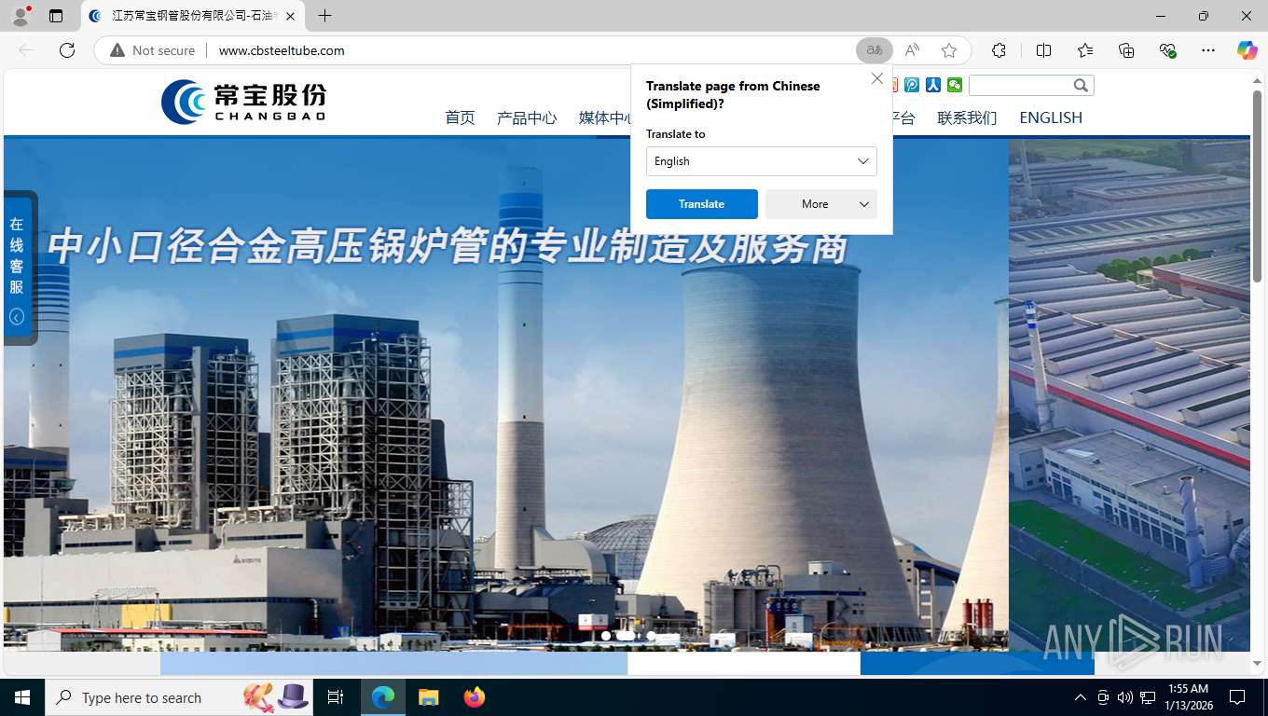Open Settings and more ellipsis menu
1268x716 pixels.
(x=1208, y=50)
